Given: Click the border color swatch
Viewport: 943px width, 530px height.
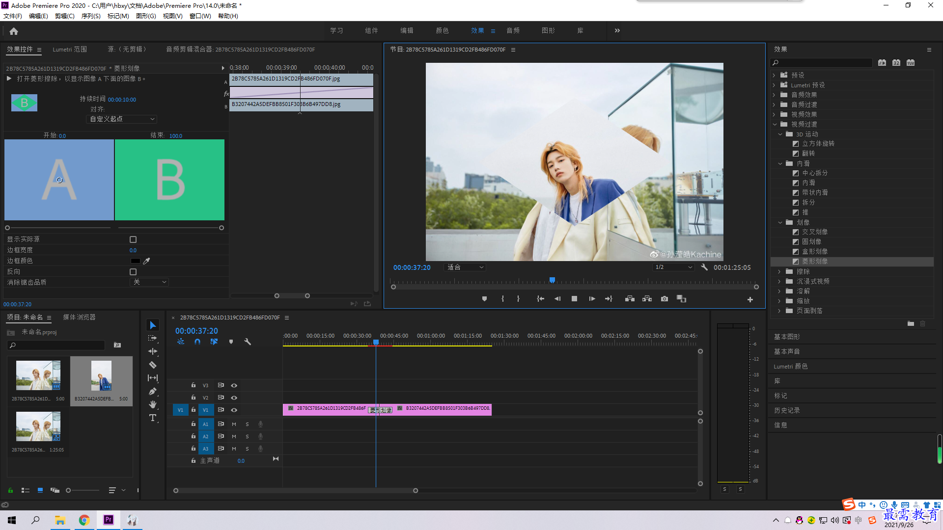Looking at the screenshot, I should coord(135,261).
